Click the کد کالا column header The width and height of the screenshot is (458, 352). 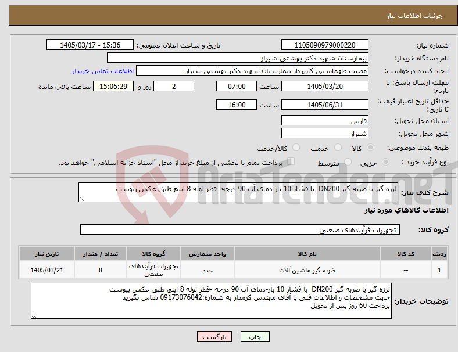(406, 254)
